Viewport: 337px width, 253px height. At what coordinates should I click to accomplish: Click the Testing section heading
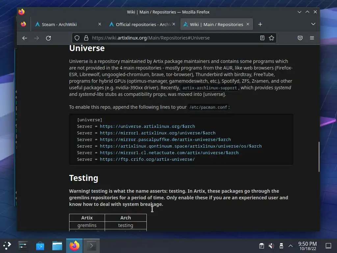84,178
